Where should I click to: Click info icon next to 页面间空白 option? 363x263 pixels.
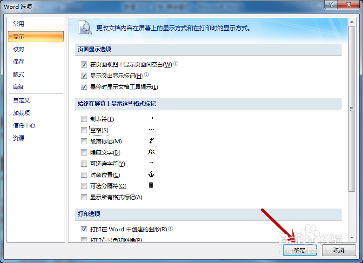pos(176,63)
